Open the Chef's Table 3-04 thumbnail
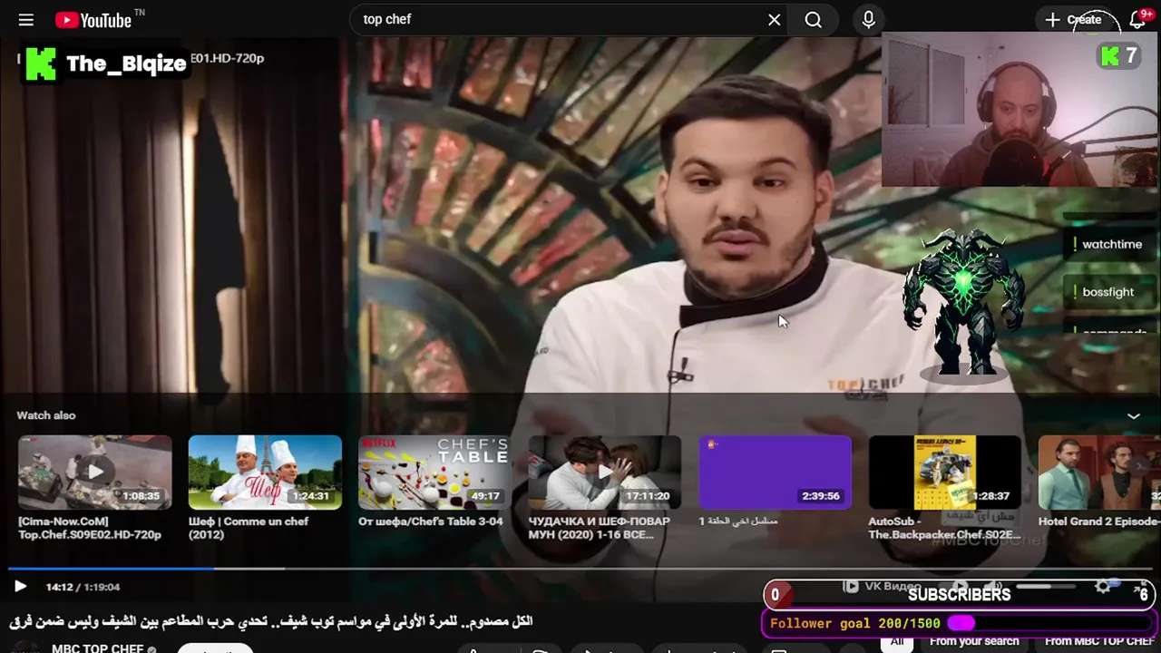This screenshot has width=1161, height=653. 434,473
